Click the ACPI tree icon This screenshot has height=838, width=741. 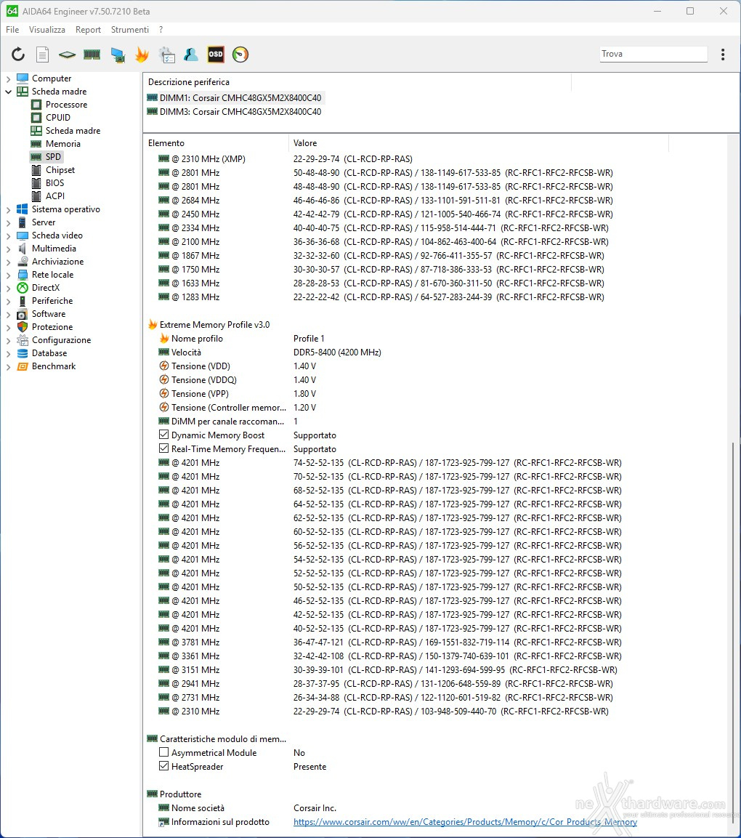(x=36, y=196)
